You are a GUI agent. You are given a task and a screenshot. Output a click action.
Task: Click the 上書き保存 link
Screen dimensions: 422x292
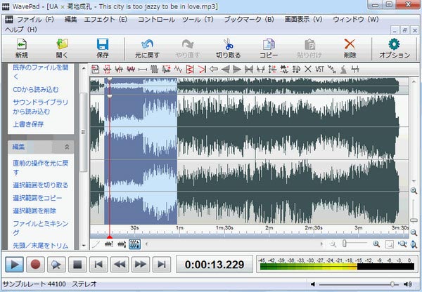[28, 124]
